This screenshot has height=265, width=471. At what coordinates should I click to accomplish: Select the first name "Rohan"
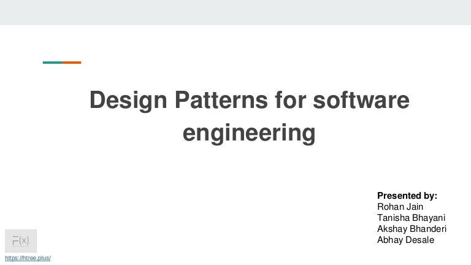coord(390,207)
